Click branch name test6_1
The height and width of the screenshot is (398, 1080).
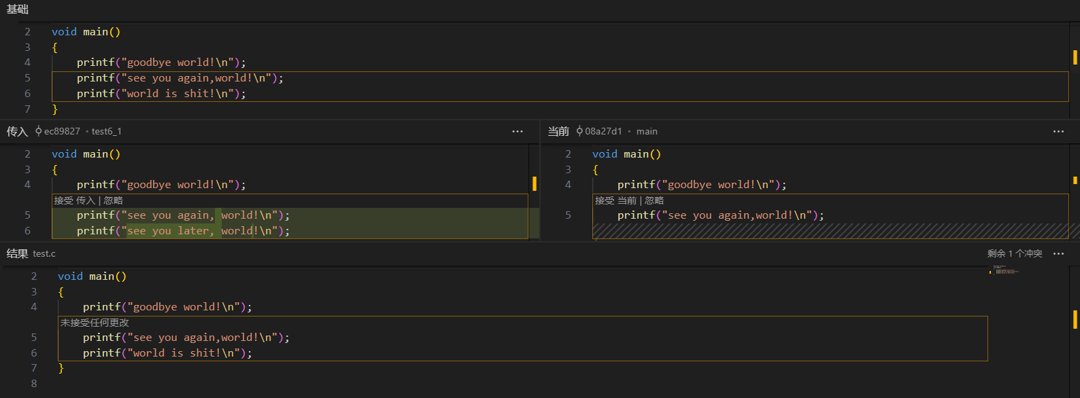[x=107, y=131]
